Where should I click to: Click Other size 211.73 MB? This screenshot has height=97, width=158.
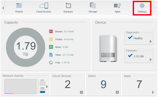[x=68, y=55]
